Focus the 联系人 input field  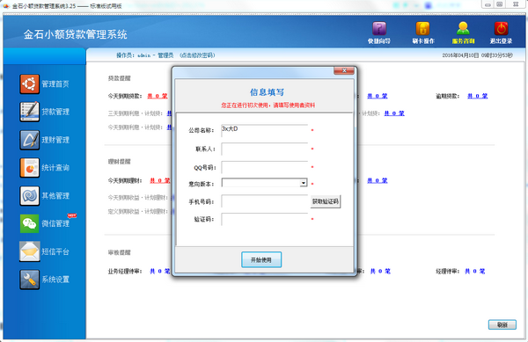pyautogui.click(x=264, y=149)
